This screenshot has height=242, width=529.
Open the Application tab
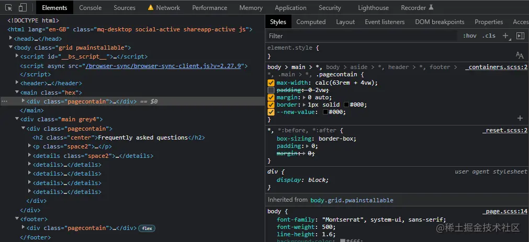click(290, 7)
